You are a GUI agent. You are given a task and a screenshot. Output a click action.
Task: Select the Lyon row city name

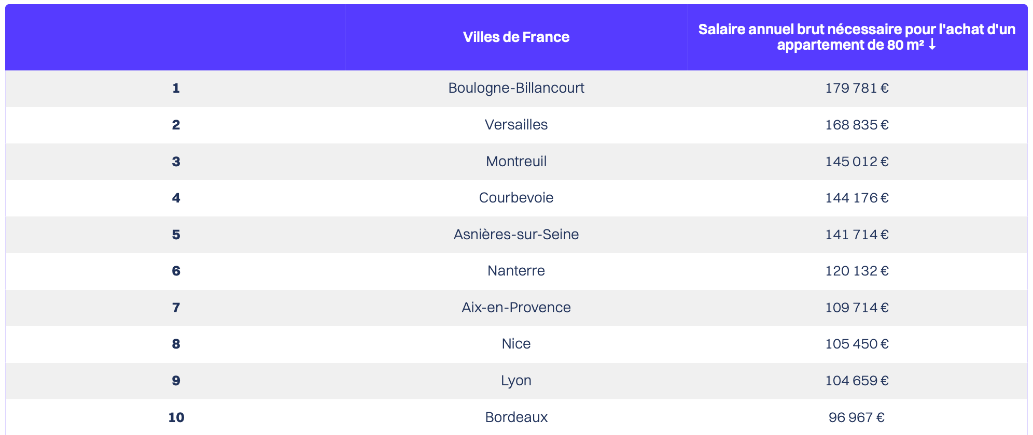[x=516, y=381]
